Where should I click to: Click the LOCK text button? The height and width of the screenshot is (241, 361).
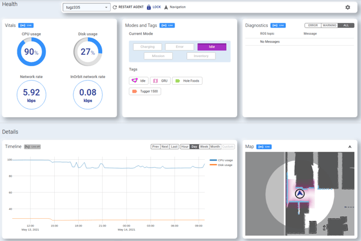[156, 7]
